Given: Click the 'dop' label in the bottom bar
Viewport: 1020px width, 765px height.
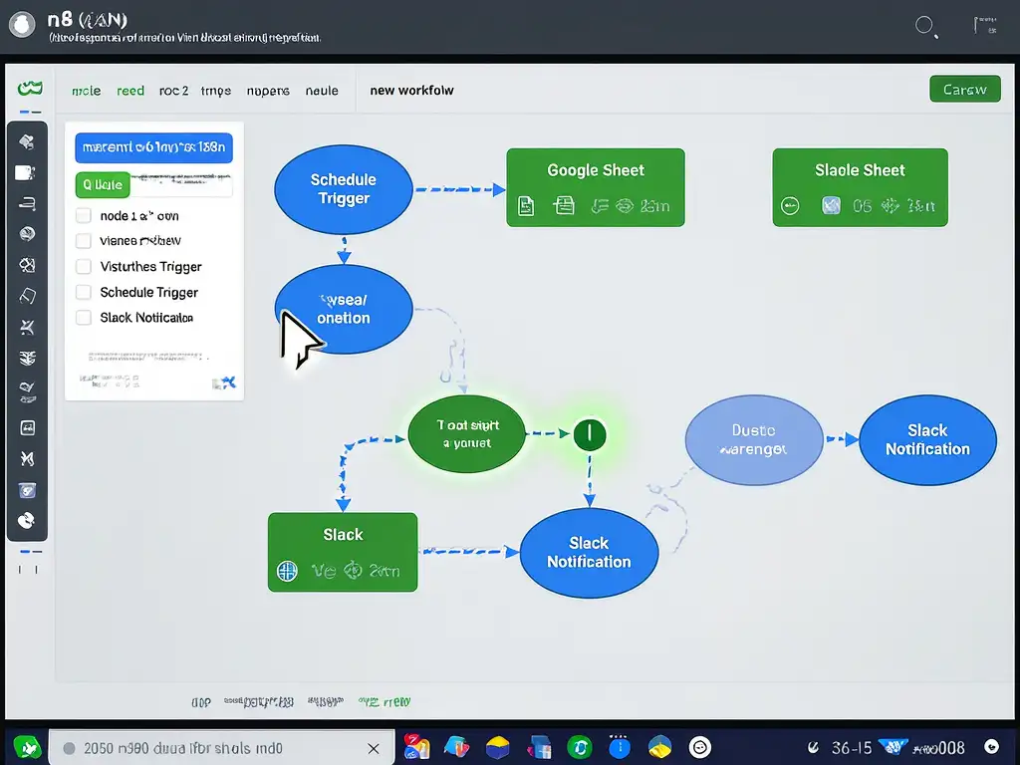Looking at the screenshot, I should pyautogui.click(x=201, y=702).
